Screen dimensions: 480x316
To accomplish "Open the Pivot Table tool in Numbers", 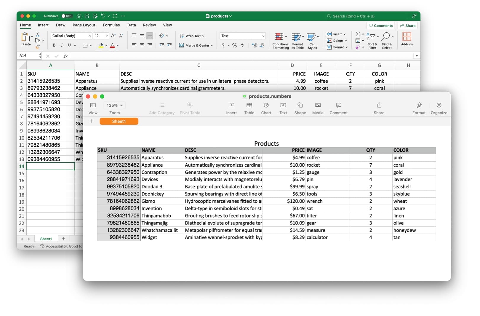I will click(x=190, y=108).
